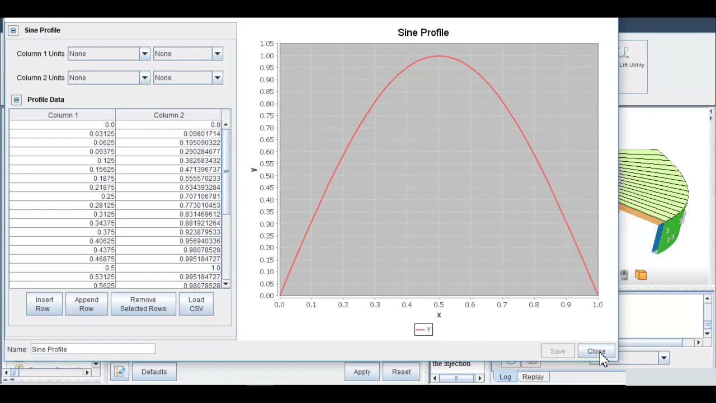Select cell 0.375 in Column 1
This screenshot has width=716, height=403.
[x=63, y=232]
